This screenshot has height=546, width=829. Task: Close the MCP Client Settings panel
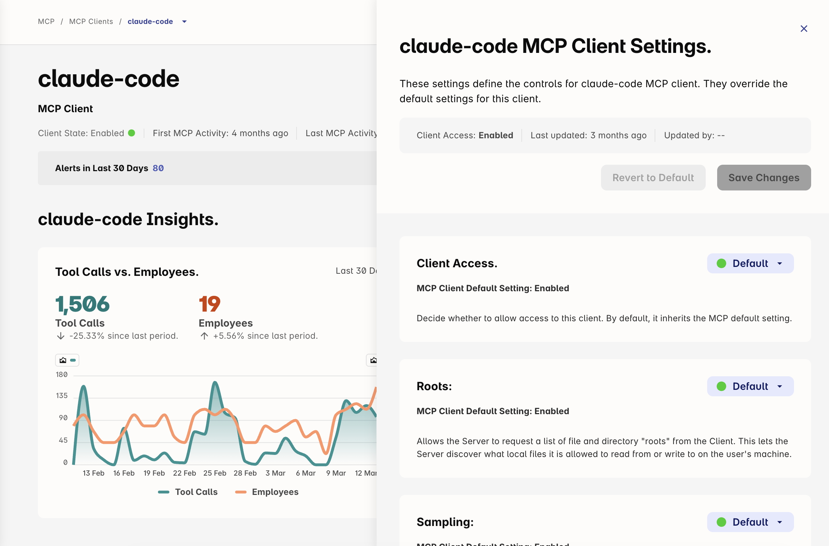click(804, 29)
